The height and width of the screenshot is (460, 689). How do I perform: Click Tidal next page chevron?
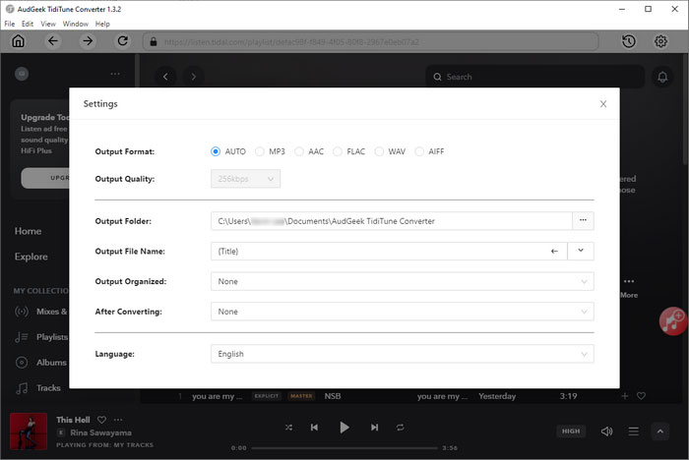(193, 77)
